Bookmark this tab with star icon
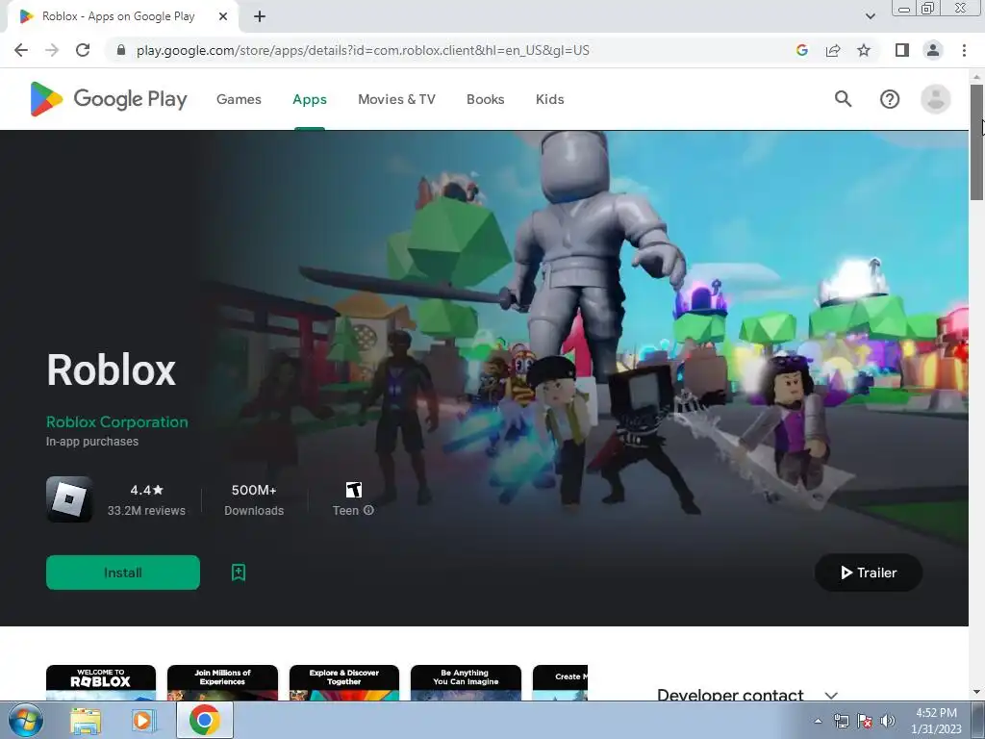Image resolution: width=985 pixels, height=739 pixels. pyautogui.click(x=864, y=50)
